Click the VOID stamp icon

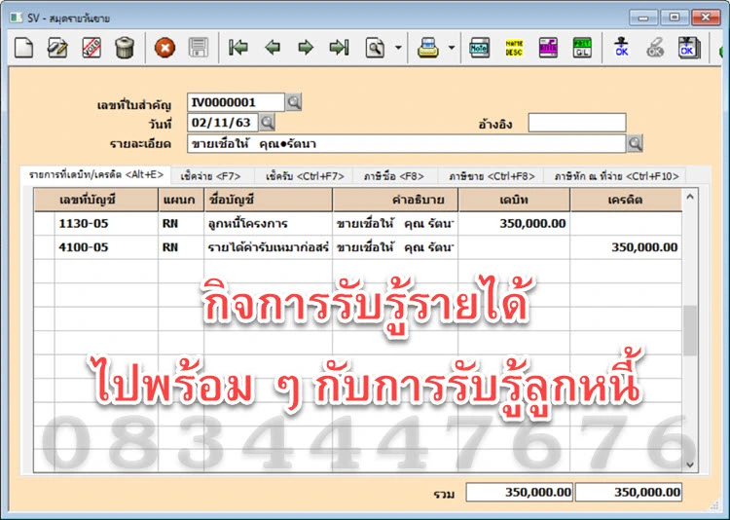[x=91, y=48]
